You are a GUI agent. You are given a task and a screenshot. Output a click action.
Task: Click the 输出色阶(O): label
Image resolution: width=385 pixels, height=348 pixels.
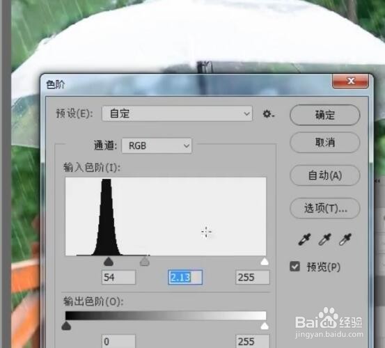click(93, 301)
